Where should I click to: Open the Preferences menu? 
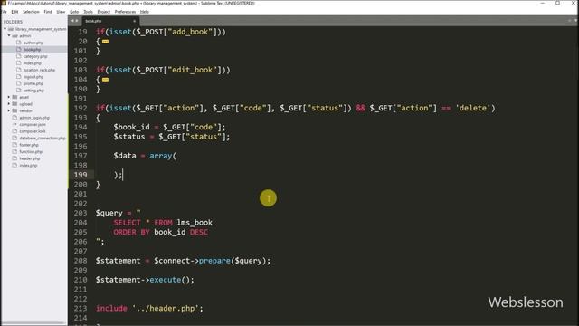tap(125, 12)
